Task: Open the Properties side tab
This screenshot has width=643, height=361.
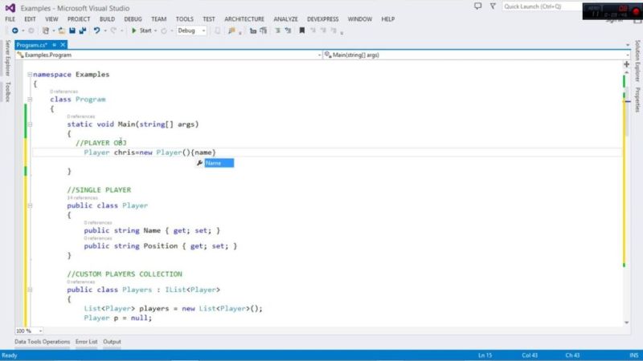Action: (x=637, y=99)
